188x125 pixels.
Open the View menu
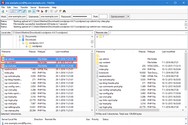(x=16, y=7)
